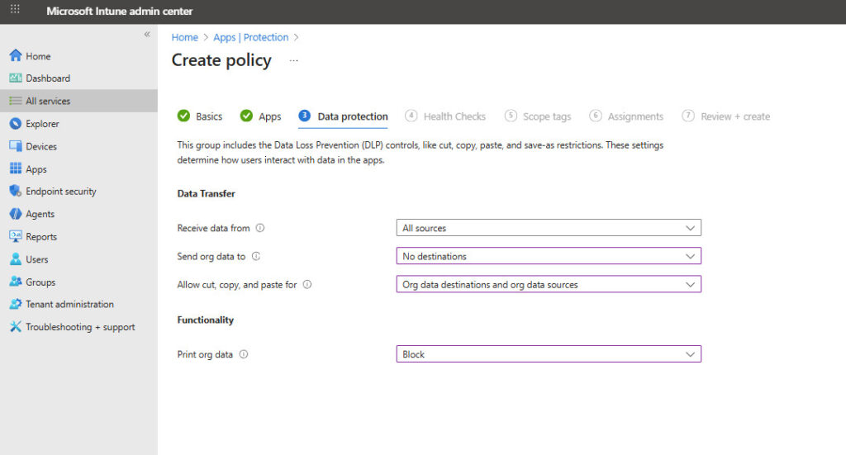Return to the Basics step
846x455 pixels.
[208, 116]
